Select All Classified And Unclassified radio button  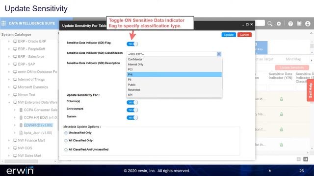(x=66, y=150)
